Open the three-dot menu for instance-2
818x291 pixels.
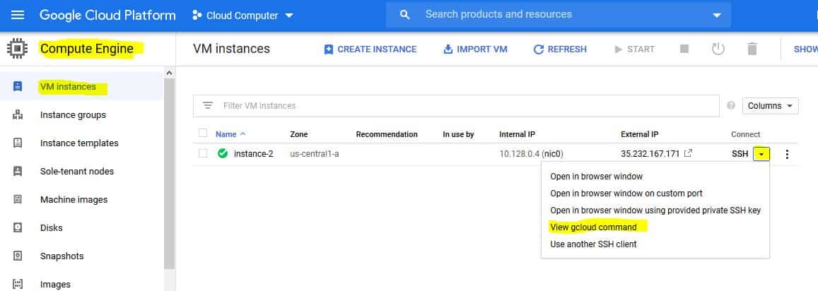787,155
